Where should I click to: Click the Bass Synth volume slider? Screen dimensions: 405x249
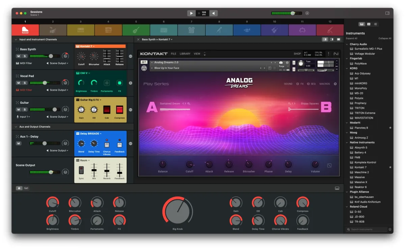pos(45,56)
